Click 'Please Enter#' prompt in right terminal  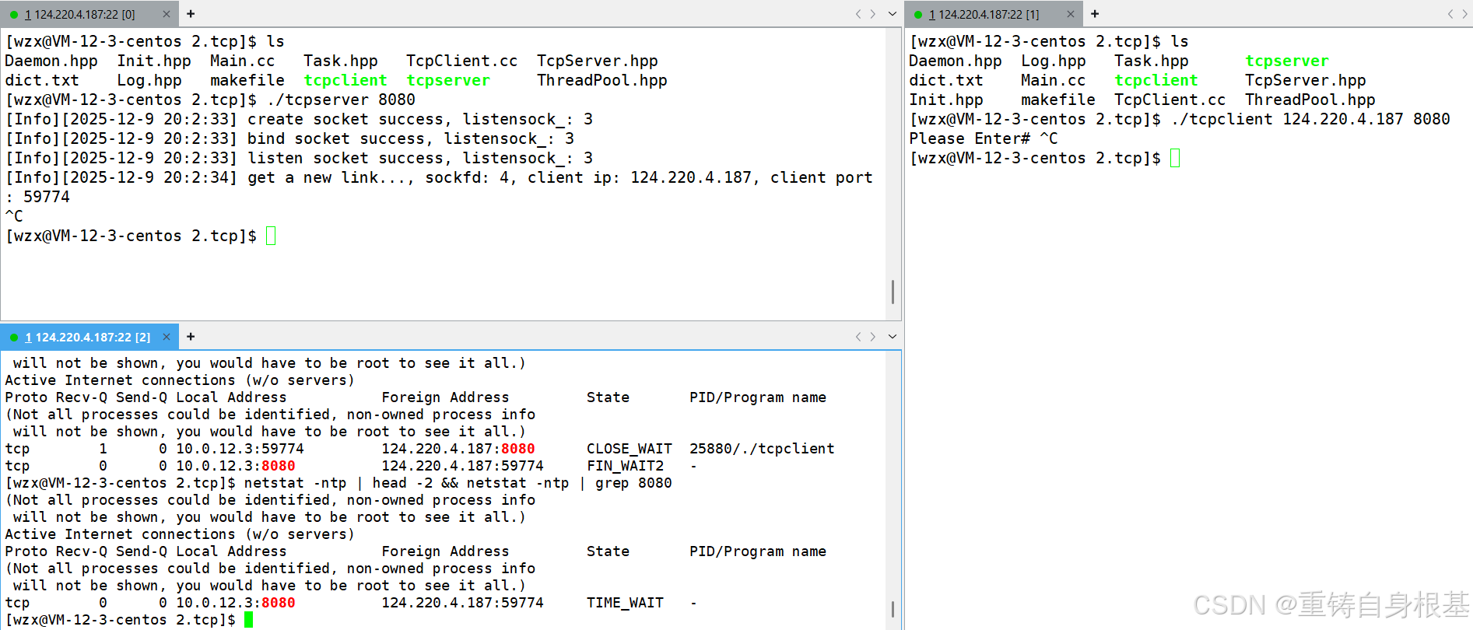pos(970,138)
